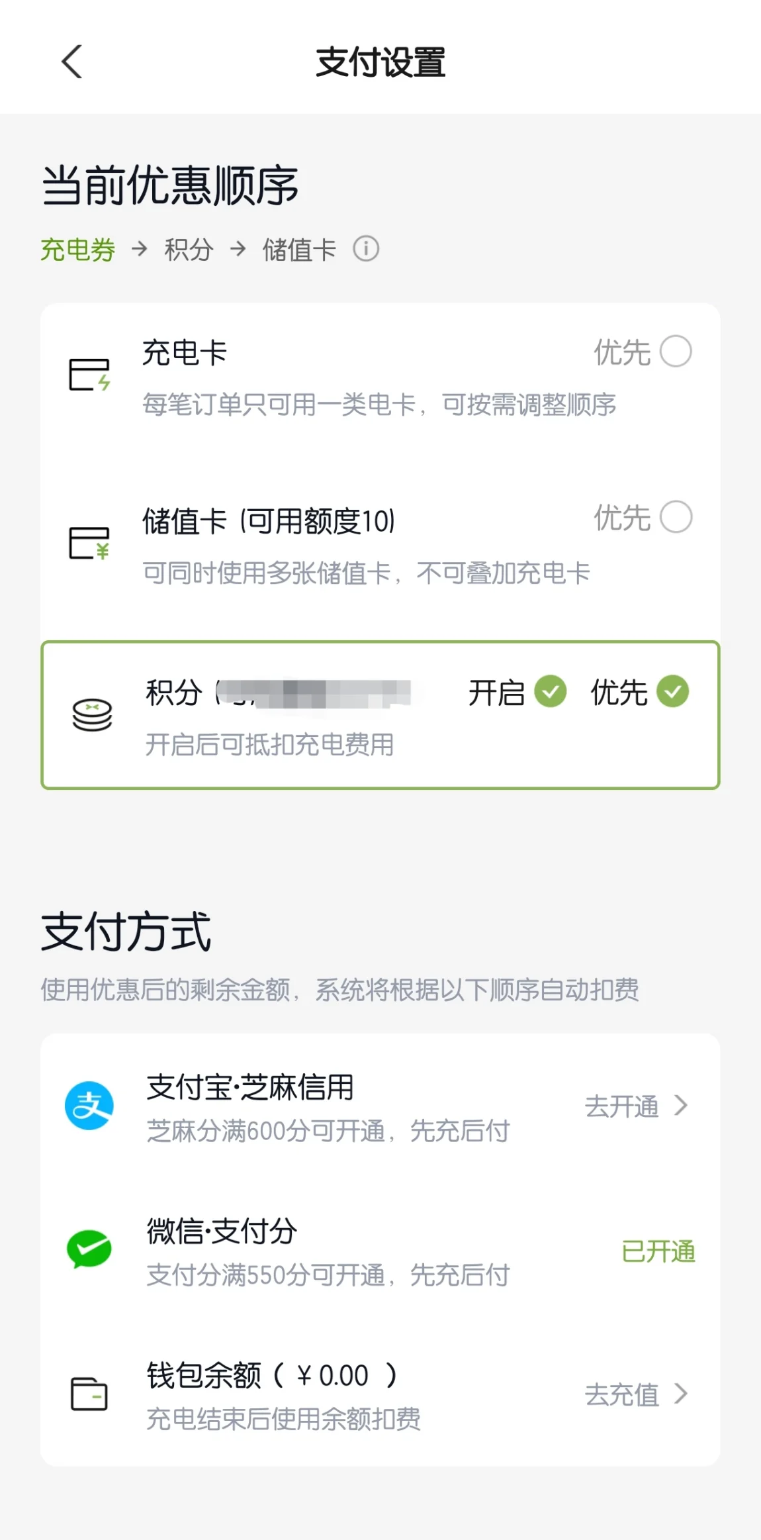Select 优先 radio for 充电卡
The image size is (761, 1540).
676,351
